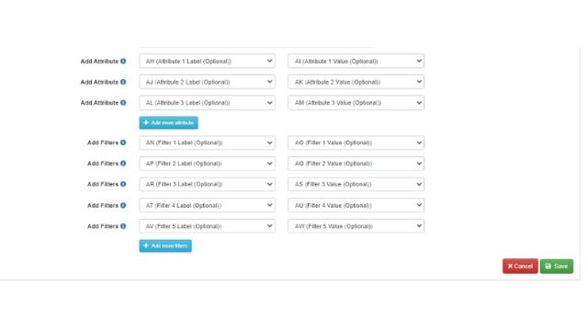Click info icon next to Filter 3 row
This screenshot has width=588, height=331.
coord(123,184)
